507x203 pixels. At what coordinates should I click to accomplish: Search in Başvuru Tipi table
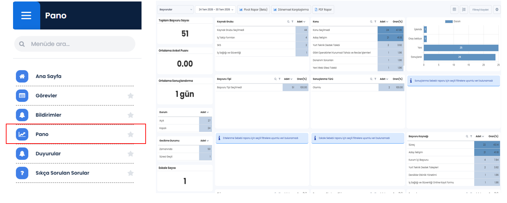(275, 79)
